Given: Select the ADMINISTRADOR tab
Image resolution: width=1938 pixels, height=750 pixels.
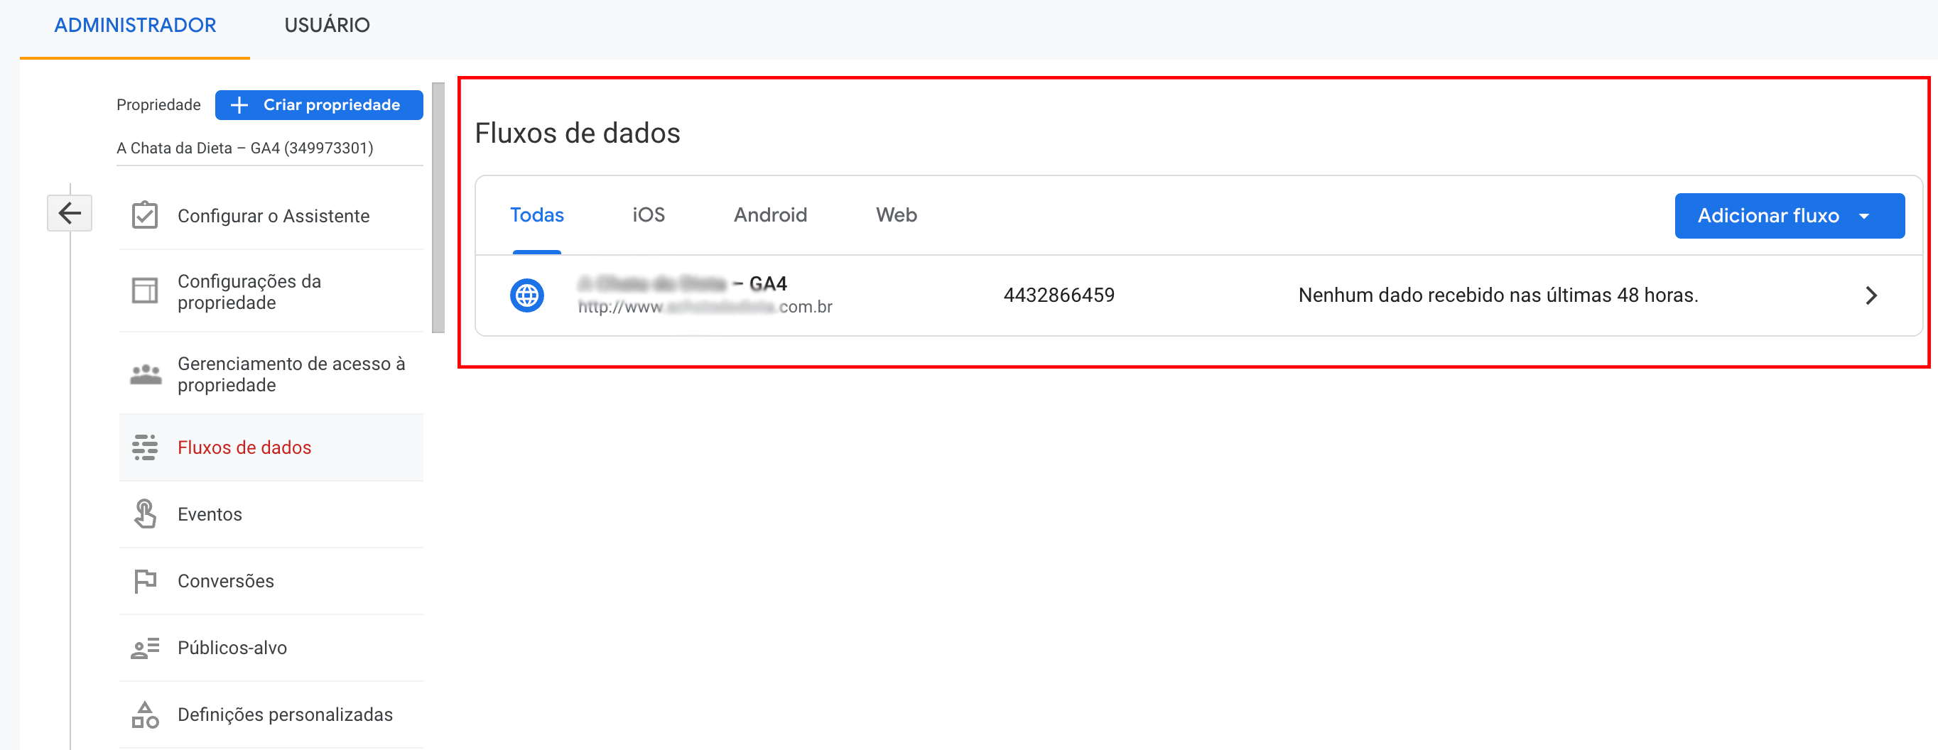Looking at the screenshot, I should (135, 26).
